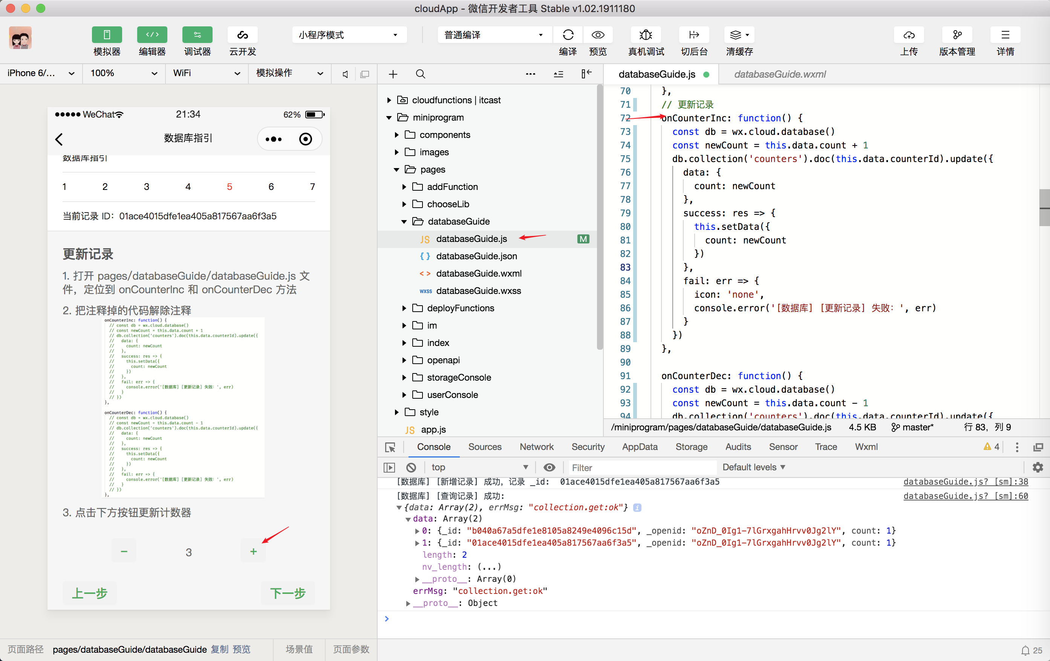
Task: Open the Default levels dropdown
Action: tap(753, 467)
